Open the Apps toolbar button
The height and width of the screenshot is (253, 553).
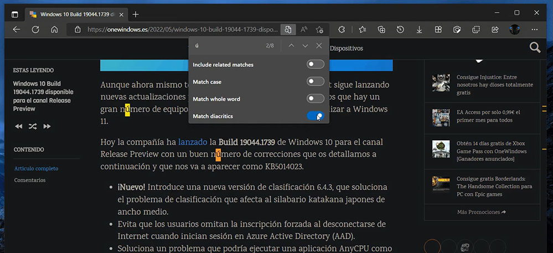(438, 30)
